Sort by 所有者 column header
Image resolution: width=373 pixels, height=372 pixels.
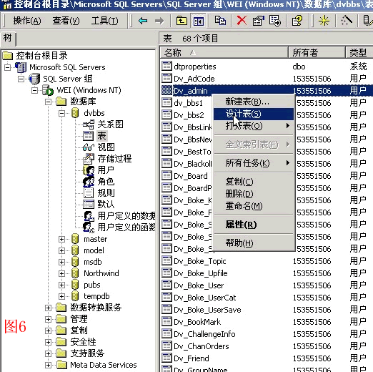(317, 52)
